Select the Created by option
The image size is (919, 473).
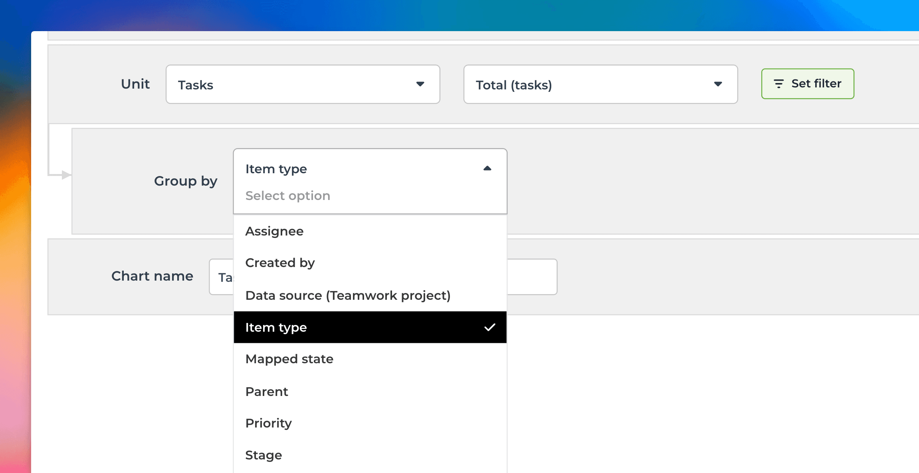point(280,263)
